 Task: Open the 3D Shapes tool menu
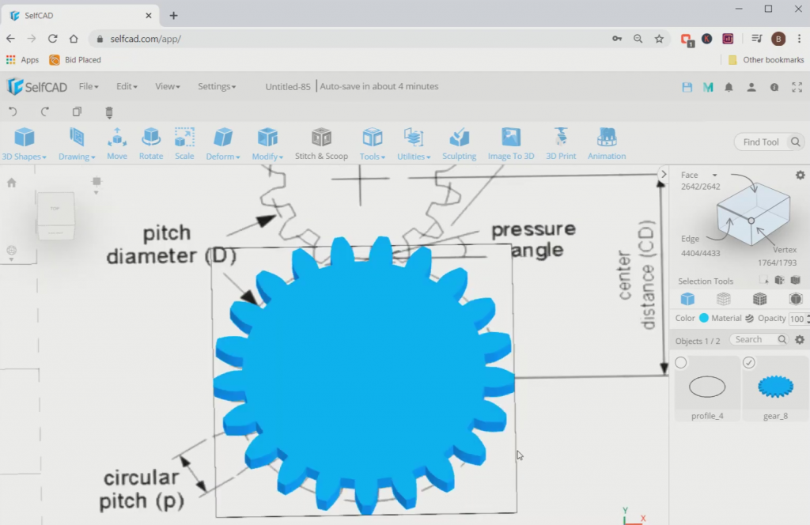click(24, 144)
